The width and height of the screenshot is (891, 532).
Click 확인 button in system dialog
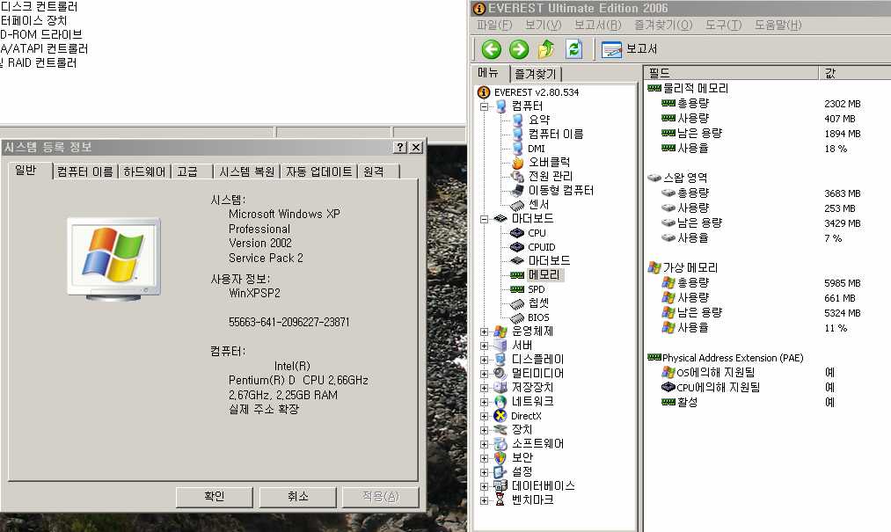(x=215, y=497)
